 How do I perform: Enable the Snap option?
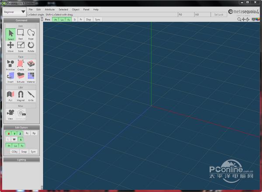click(24, 152)
